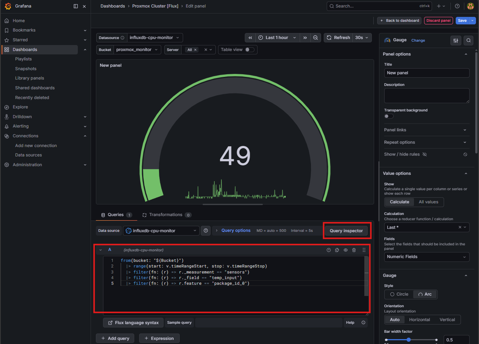The width and height of the screenshot is (479, 344).
Task: Open data source help icon beside influxdb-cpu-monitor
Action: pos(206,231)
